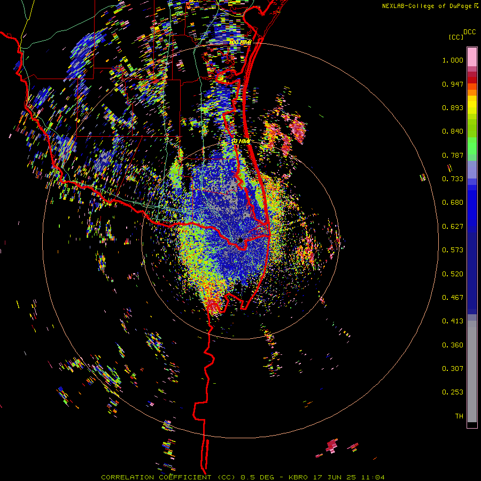Select the 0.413 legend value
The image size is (481, 481).
coord(453,321)
